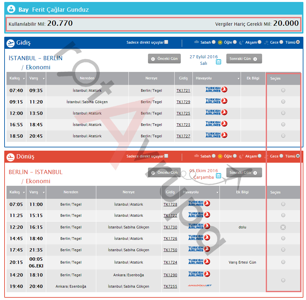The image size is (306, 300).
Task: Enable direct flights only for Dönüş
Action: point(166,156)
